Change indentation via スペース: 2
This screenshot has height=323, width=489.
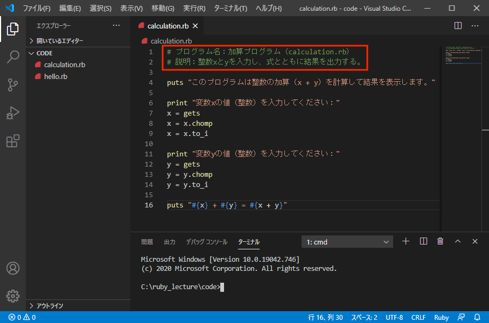tap(364, 317)
